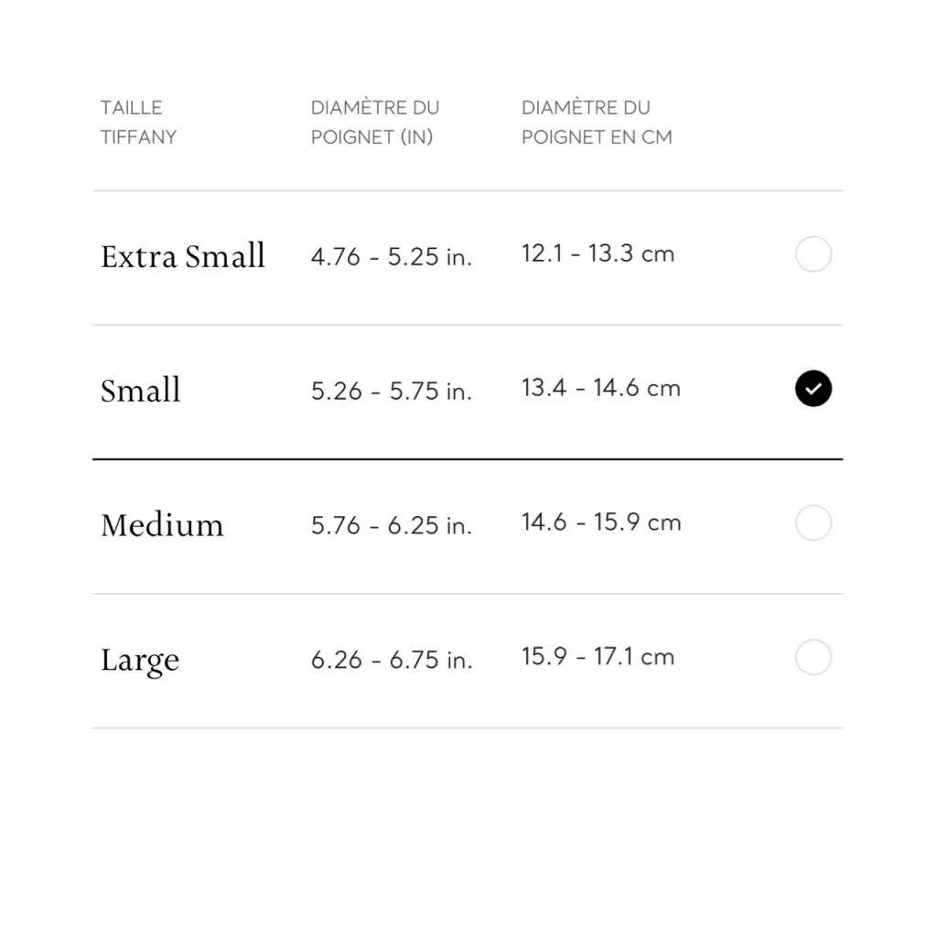
Task: Select the Large size name text
Action: point(140,660)
